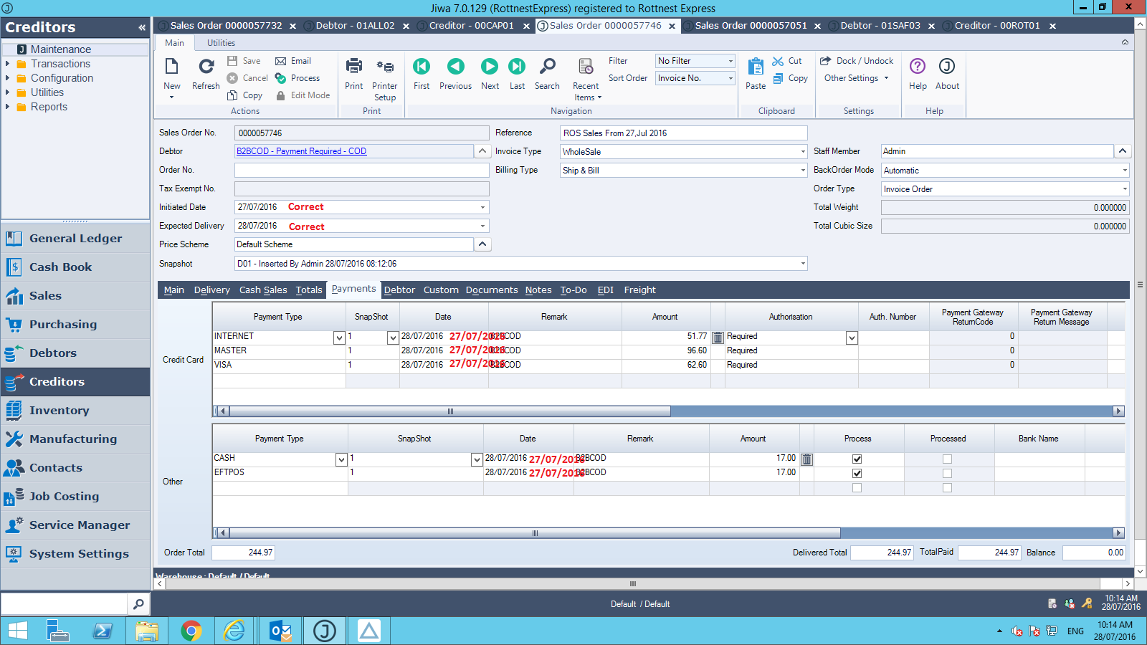Untick the Process checkbox for CASH payment
Screen dimensions: 1147x645
[857, 459]
